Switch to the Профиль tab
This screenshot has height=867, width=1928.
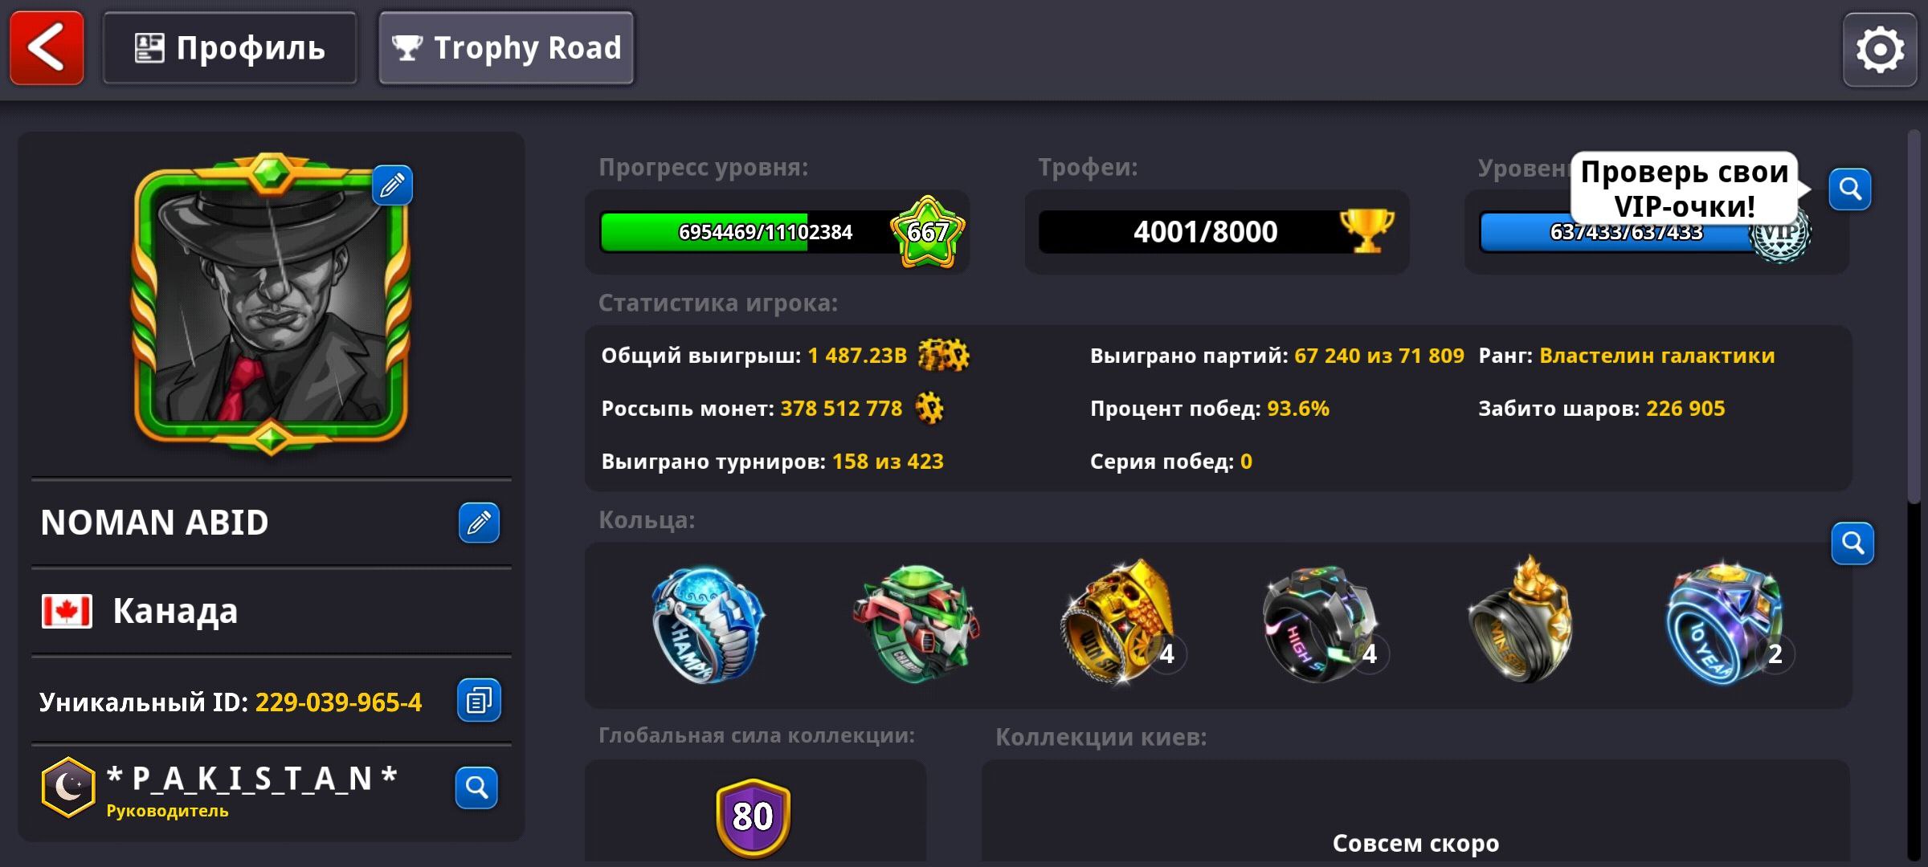[230, 48]
